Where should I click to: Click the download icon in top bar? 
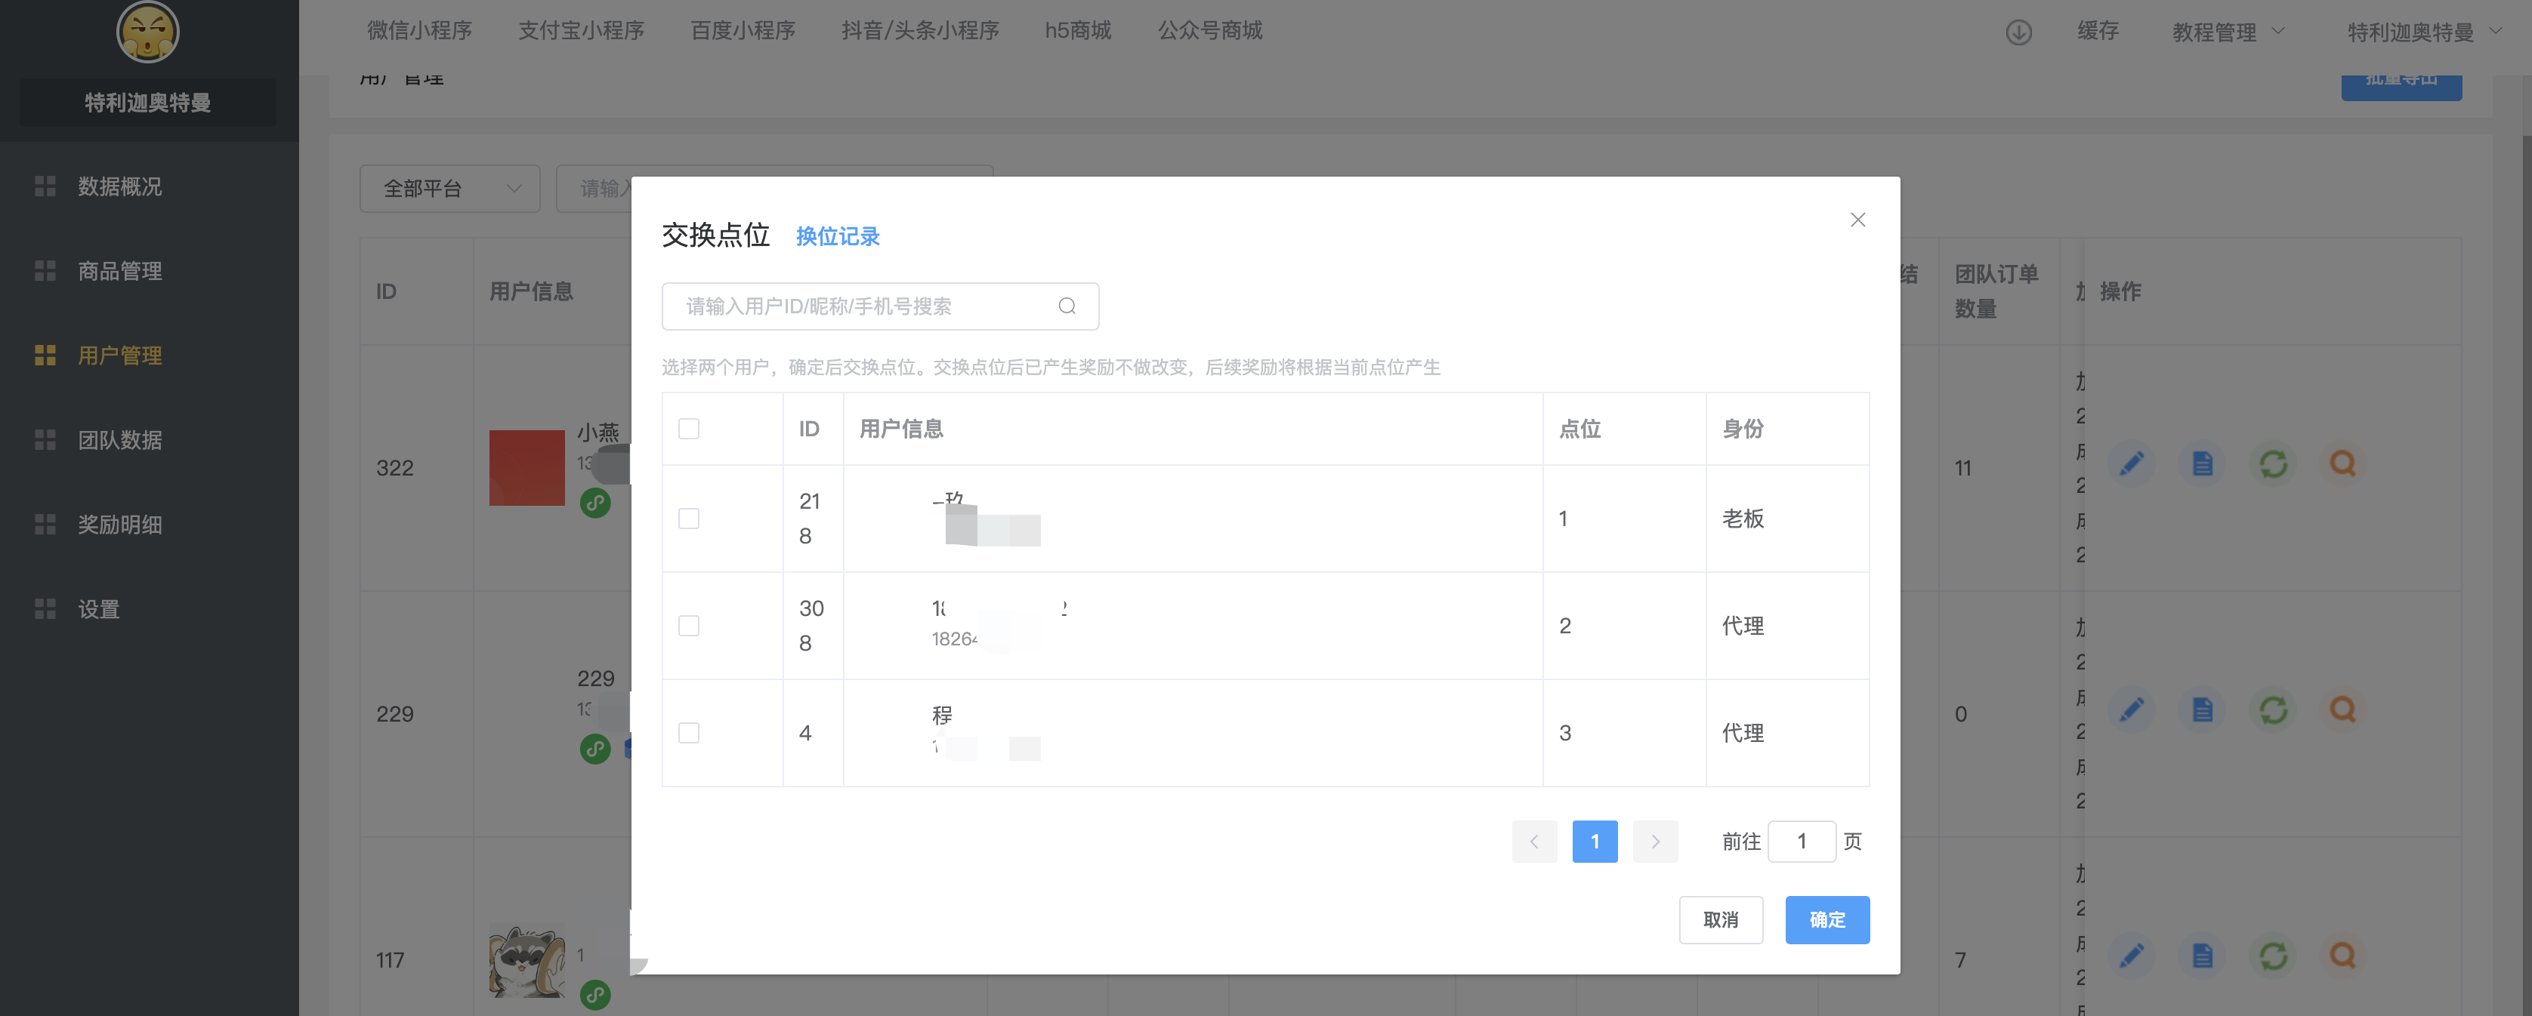pos(2018,32)
